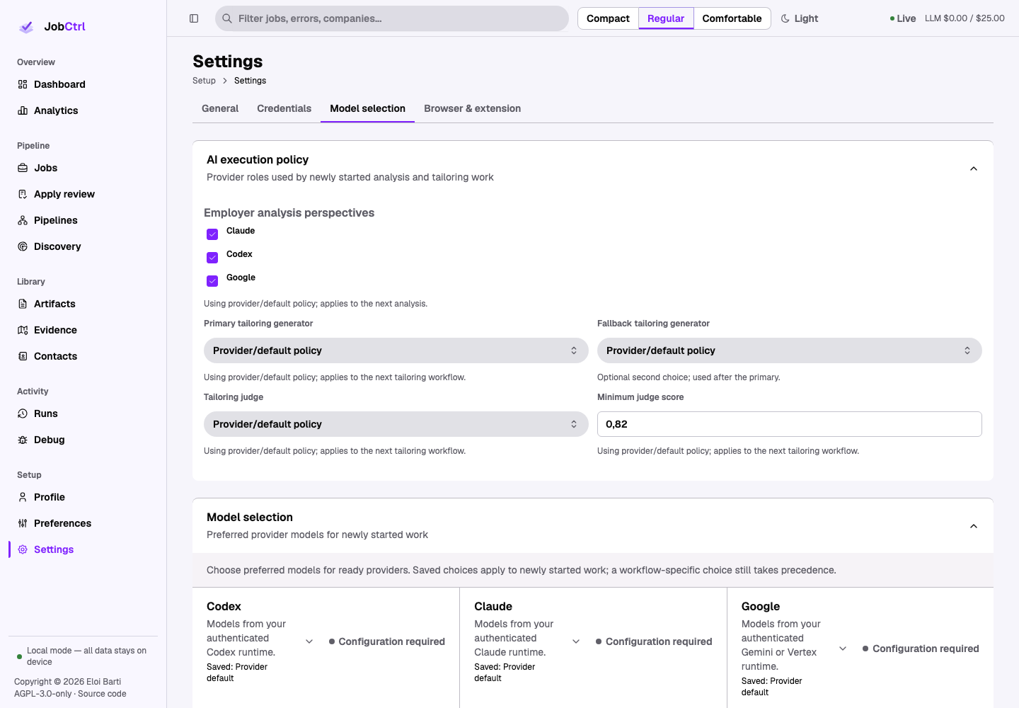
Task: Click the Pipelines icon
Action: tap(23, 220)
